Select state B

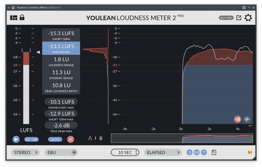[101, 138]
